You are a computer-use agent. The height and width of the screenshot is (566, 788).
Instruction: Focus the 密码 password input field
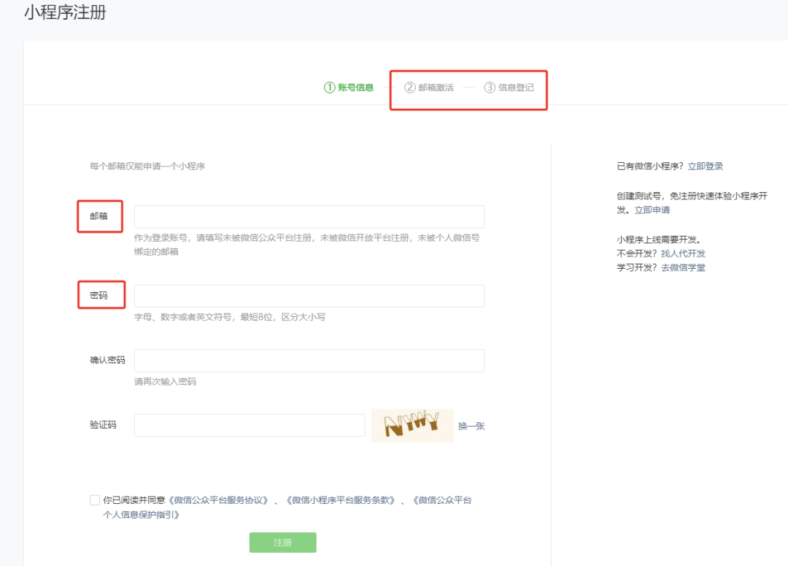pyautogui.click(x=309, y=296)
